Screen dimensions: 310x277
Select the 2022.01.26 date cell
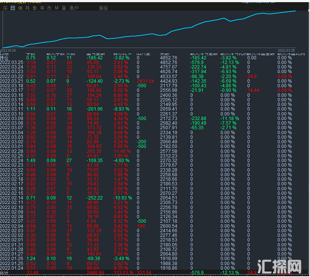point(12,259)
